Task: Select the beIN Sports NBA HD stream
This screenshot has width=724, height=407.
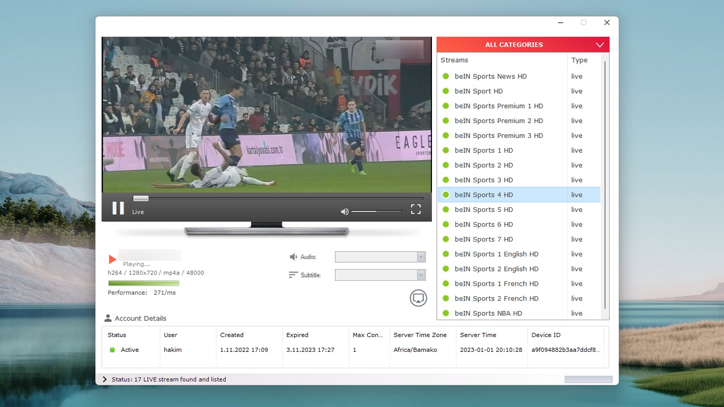Action: pos(489,313)
